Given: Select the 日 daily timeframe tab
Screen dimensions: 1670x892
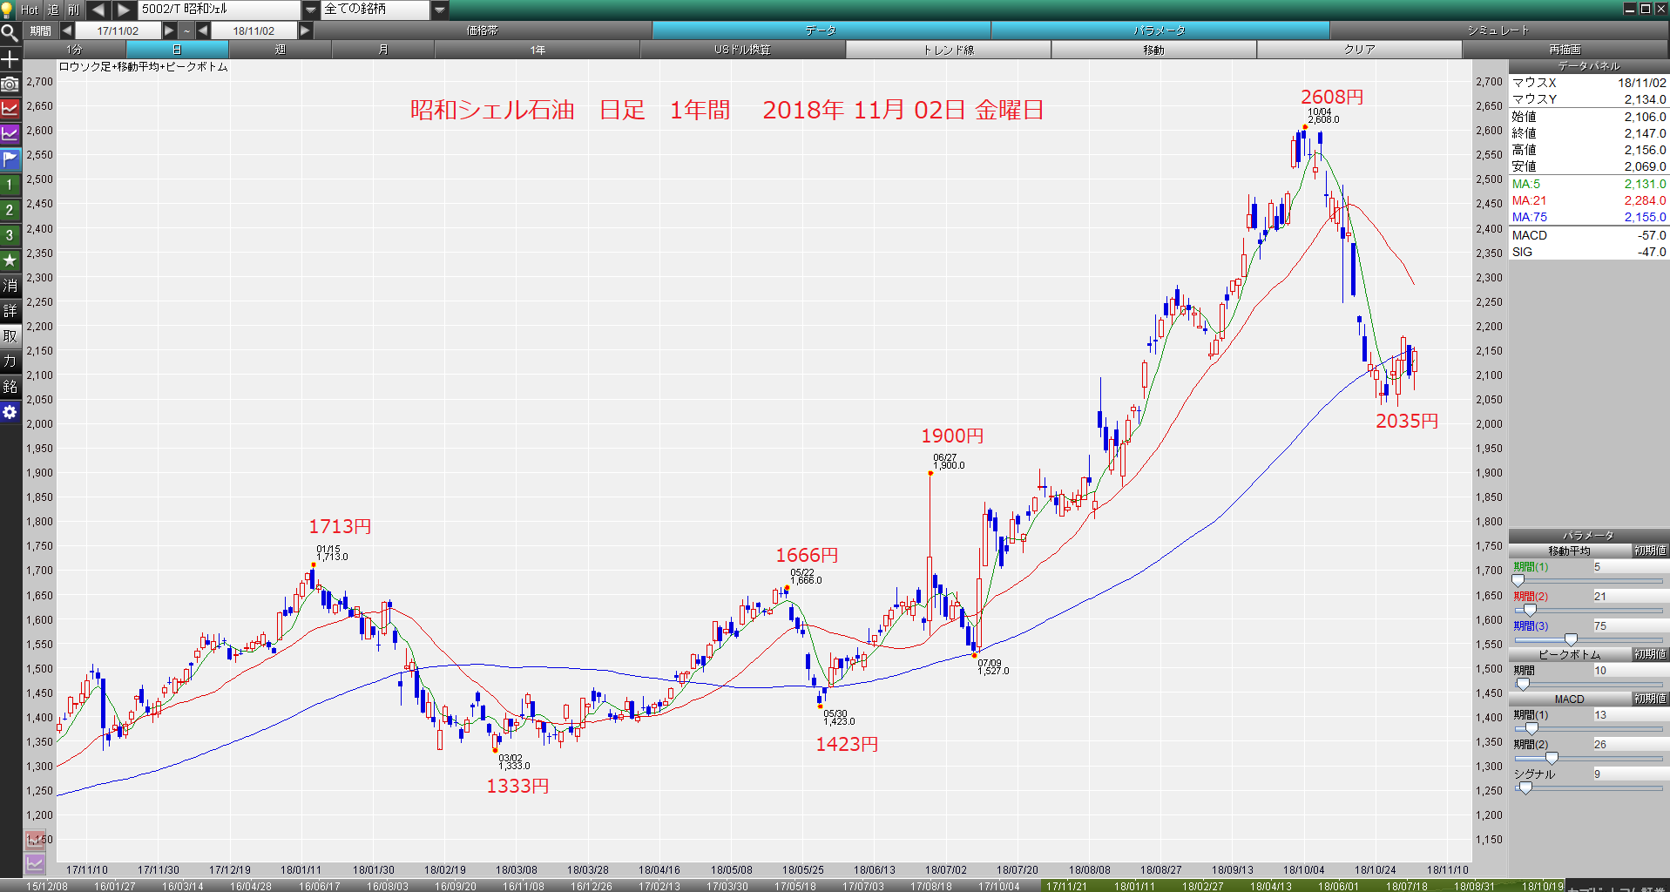Looking at the screenshot, I should (177, 50).
